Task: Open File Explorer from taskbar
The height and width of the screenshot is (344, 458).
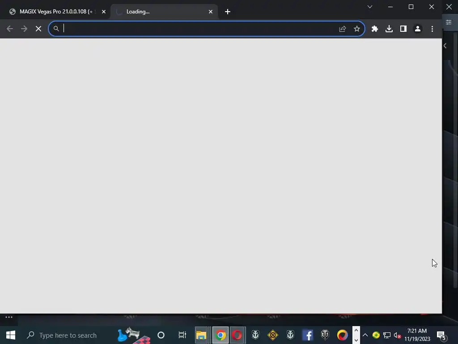Action: point(201,335)
